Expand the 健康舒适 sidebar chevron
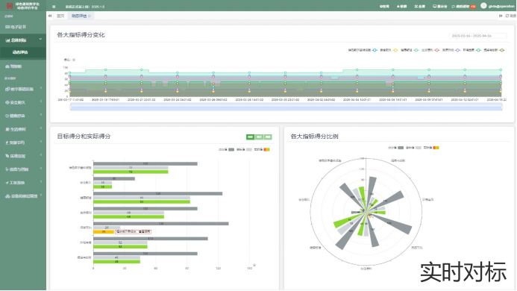The height and width of the screenshot is (291, 517). click(41, 115)
